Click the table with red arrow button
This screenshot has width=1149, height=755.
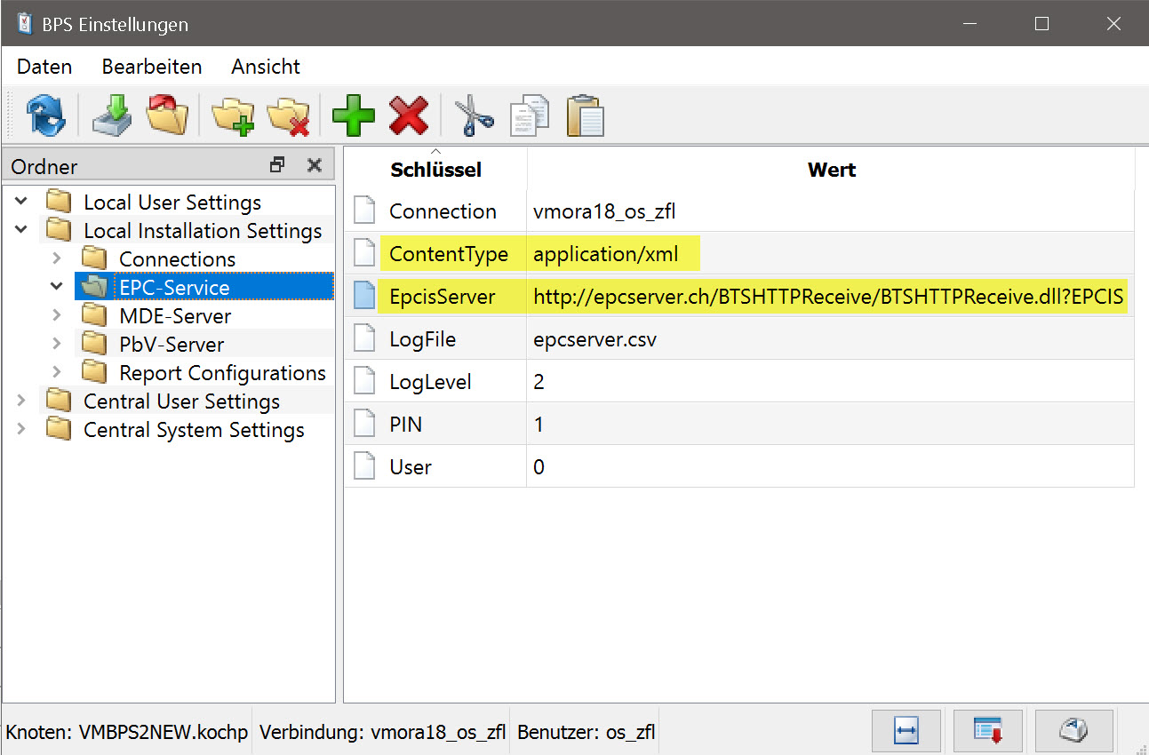click(x=988, y=731)
